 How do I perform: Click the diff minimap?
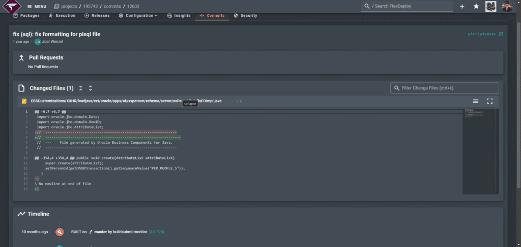point(480,151)
